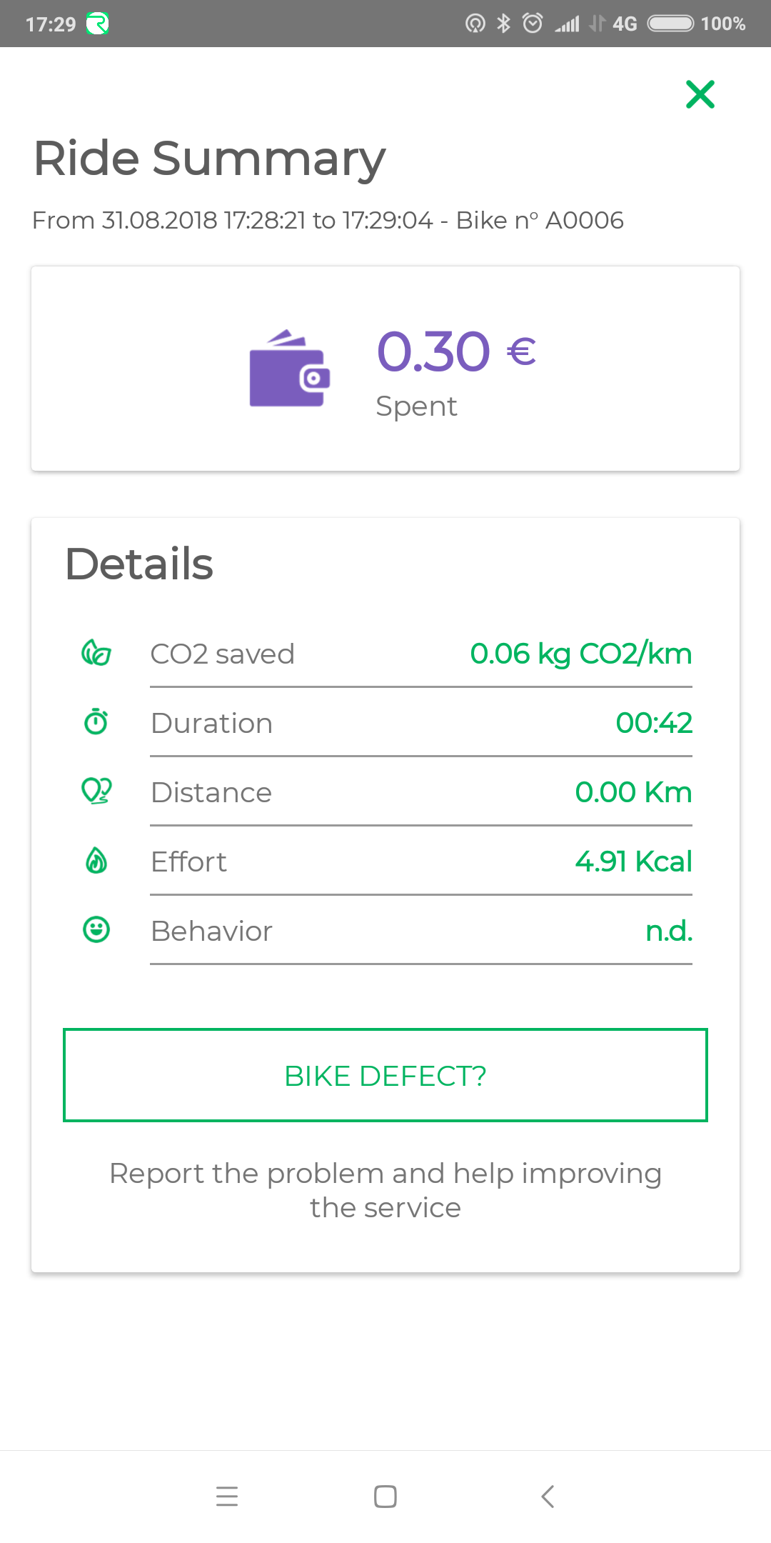The image size is (771, 1543).
Task: Tap the purple wallet icon
Action: click(289, 369)
